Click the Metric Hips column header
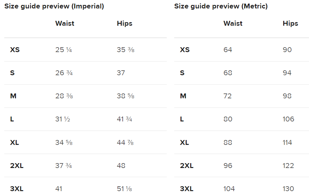The height and width of the screenshot is (196, 309). point(290,23)
